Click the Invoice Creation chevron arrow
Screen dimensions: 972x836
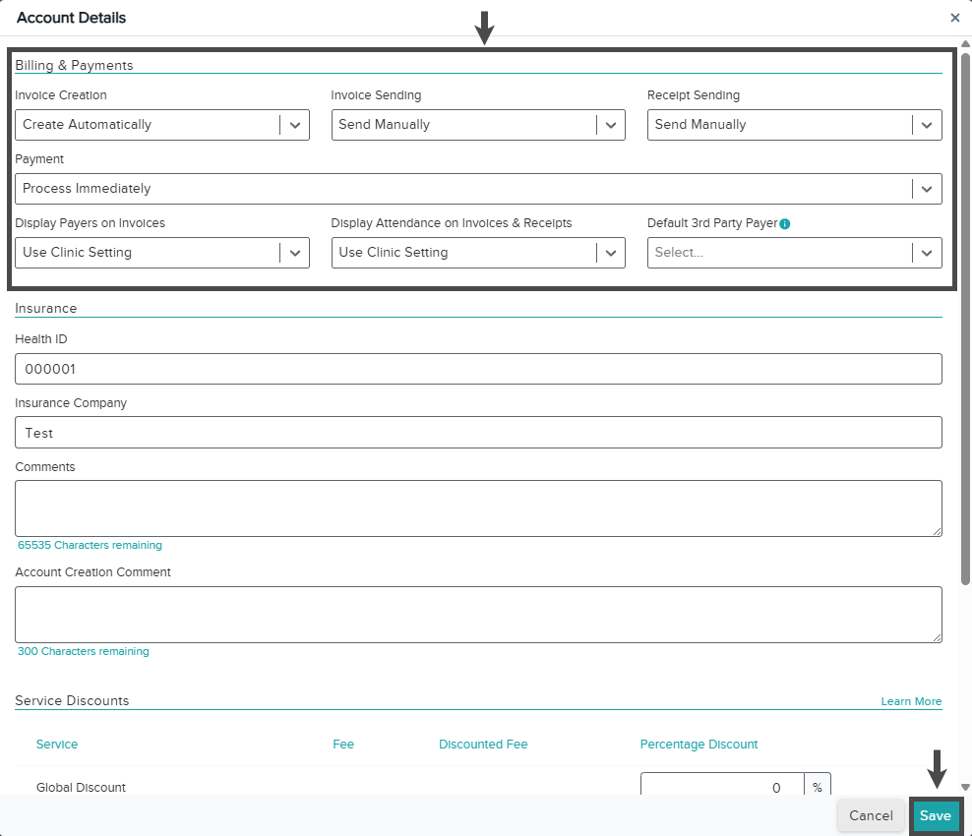(295, 125)
